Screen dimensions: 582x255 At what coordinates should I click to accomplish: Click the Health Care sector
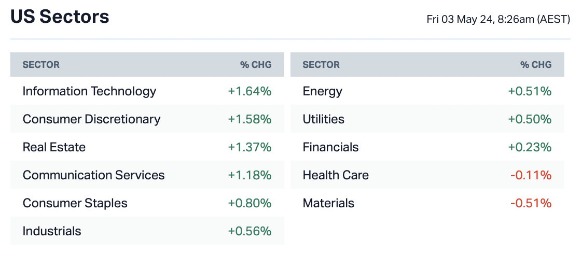point(336,175)
